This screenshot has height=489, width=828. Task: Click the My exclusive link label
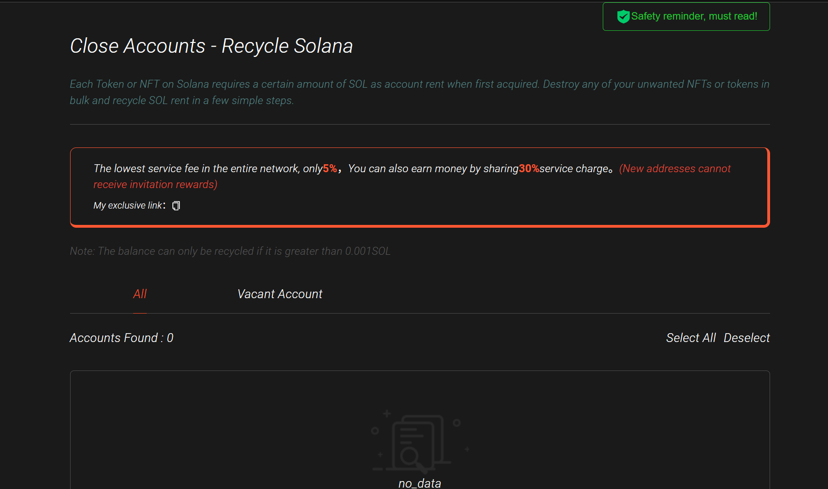(x=129, y=206)
